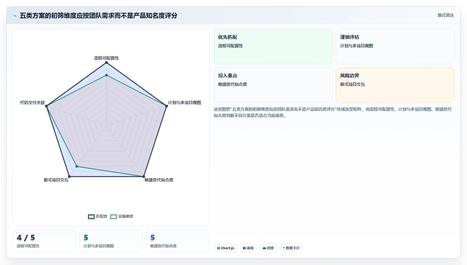
Task: Click the teal 实施难度 point on the 流程可配置性 axis
Action: (106, 75)
